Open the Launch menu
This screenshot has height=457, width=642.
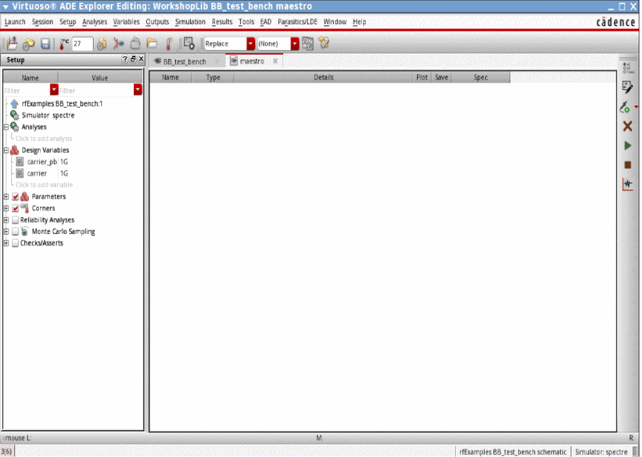pos(15,22)
